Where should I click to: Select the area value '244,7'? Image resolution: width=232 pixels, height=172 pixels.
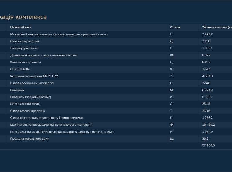206,69
